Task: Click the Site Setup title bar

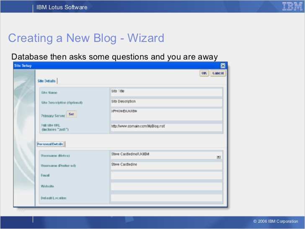Action: (x=117, y=65)
